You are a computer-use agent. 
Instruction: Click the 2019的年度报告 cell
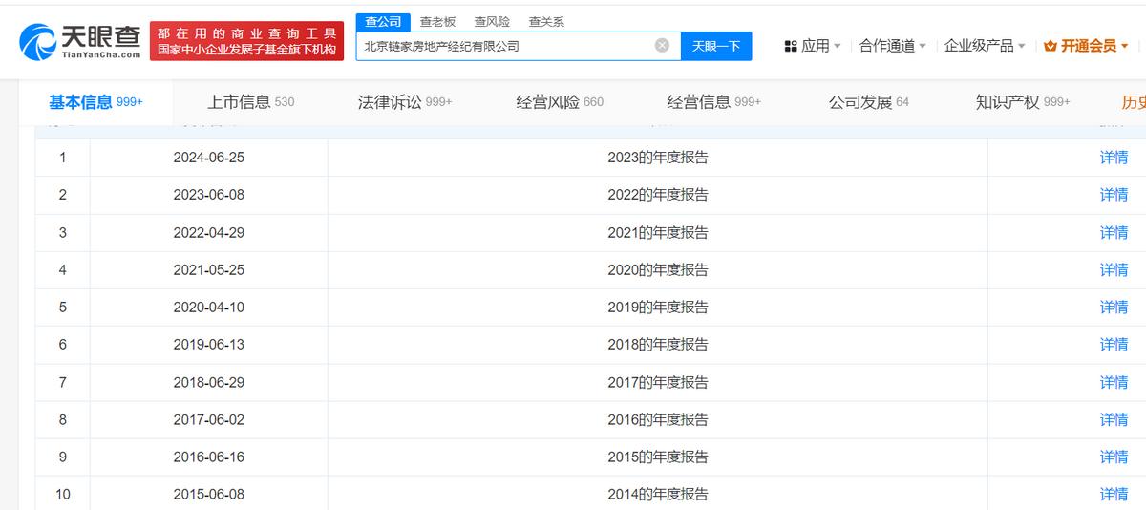(658, 308)
